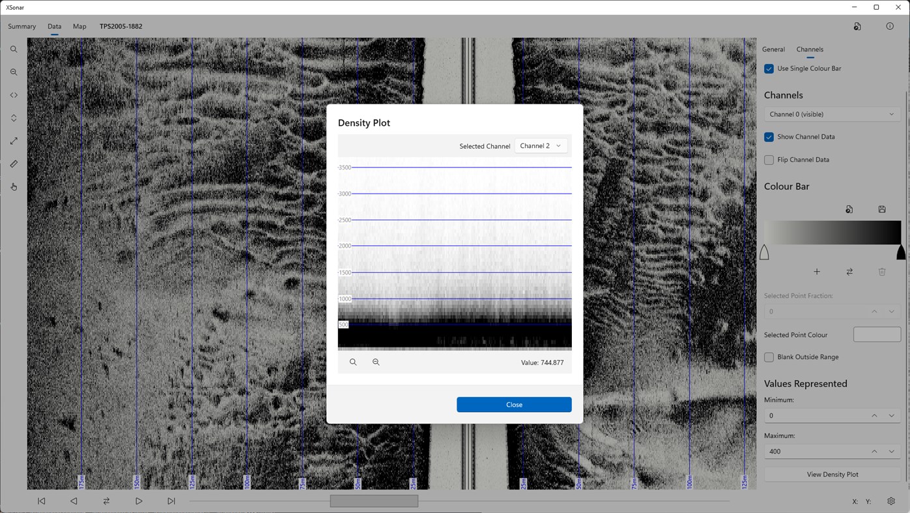The height and width of the screenshot is (513, 910).
Task: Click the grey gradient colour bar
Action: point(832,233)
